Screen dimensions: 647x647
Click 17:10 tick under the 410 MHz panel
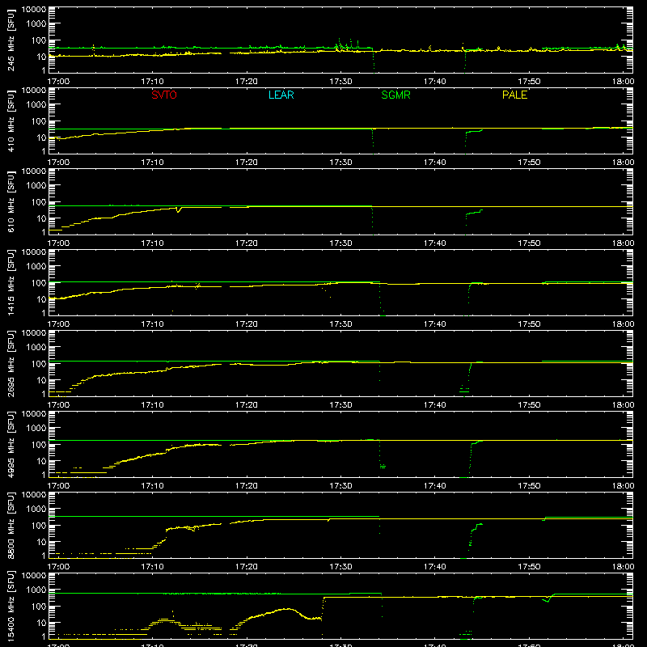tap(152, 163)
